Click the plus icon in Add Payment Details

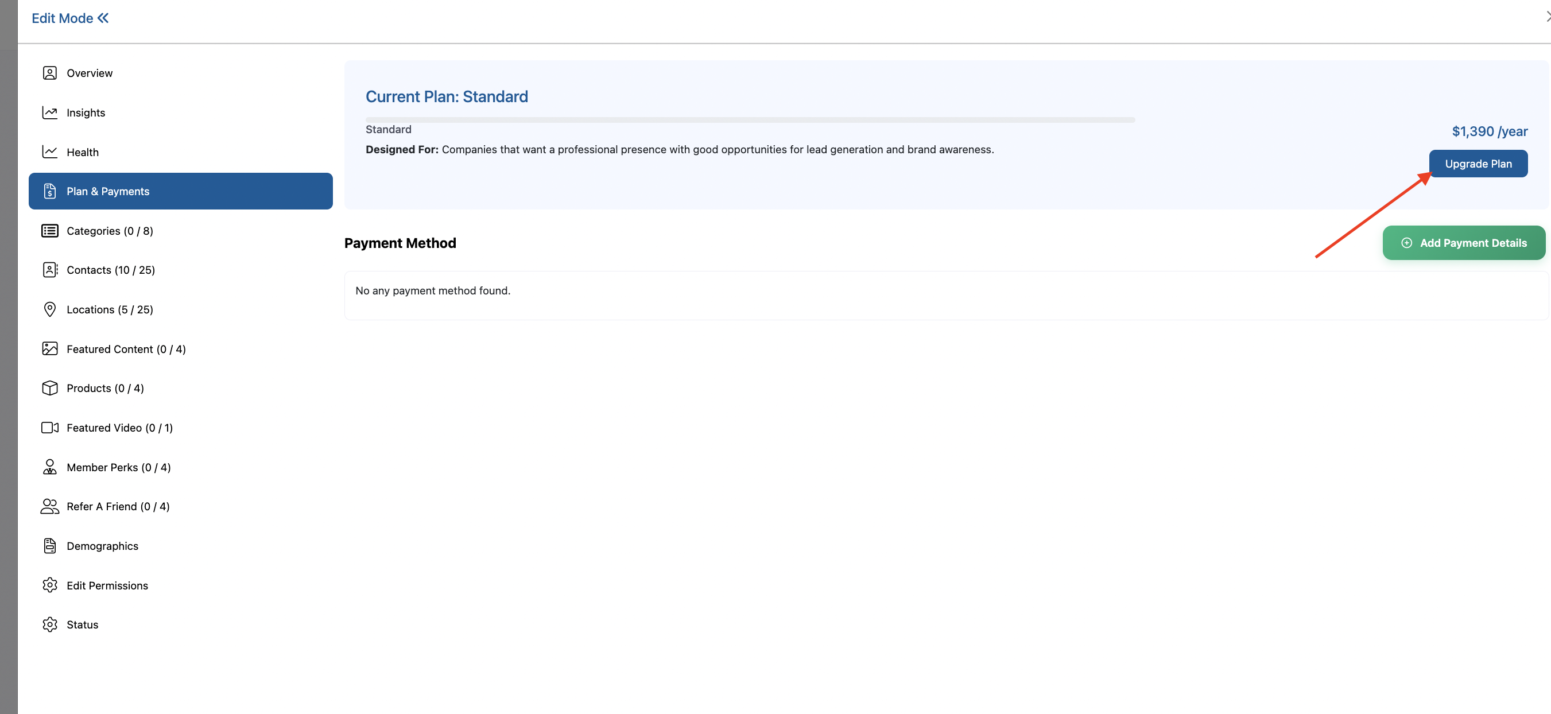1406,243
